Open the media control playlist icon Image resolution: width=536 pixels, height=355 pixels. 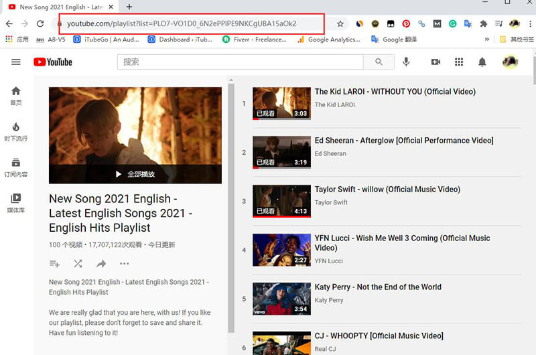[498, 23]
